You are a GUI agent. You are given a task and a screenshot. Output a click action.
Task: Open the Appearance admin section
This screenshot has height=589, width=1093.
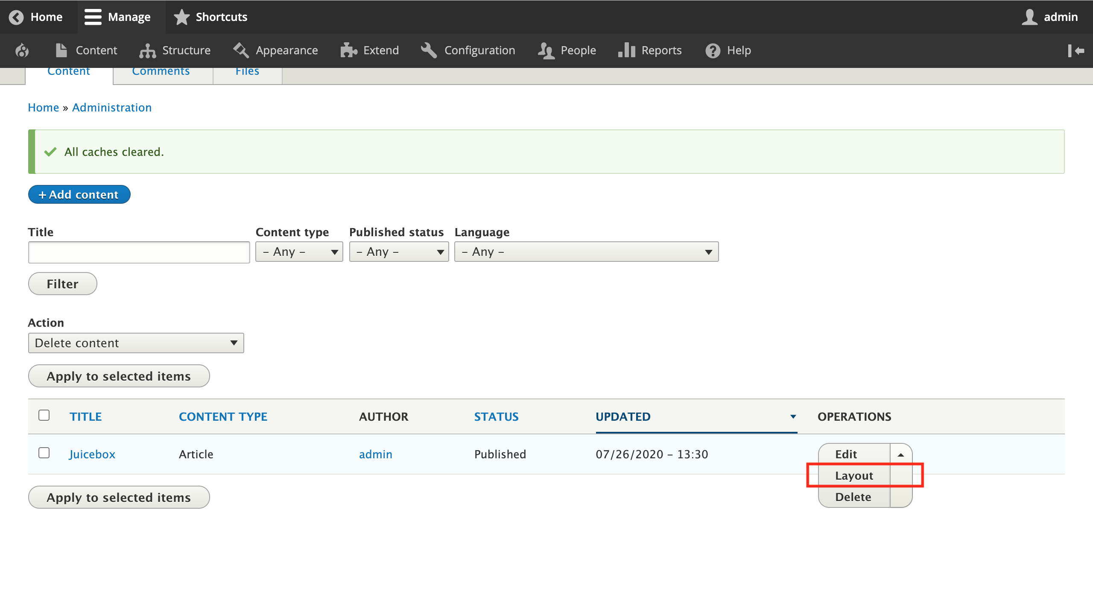click(286, 50)
